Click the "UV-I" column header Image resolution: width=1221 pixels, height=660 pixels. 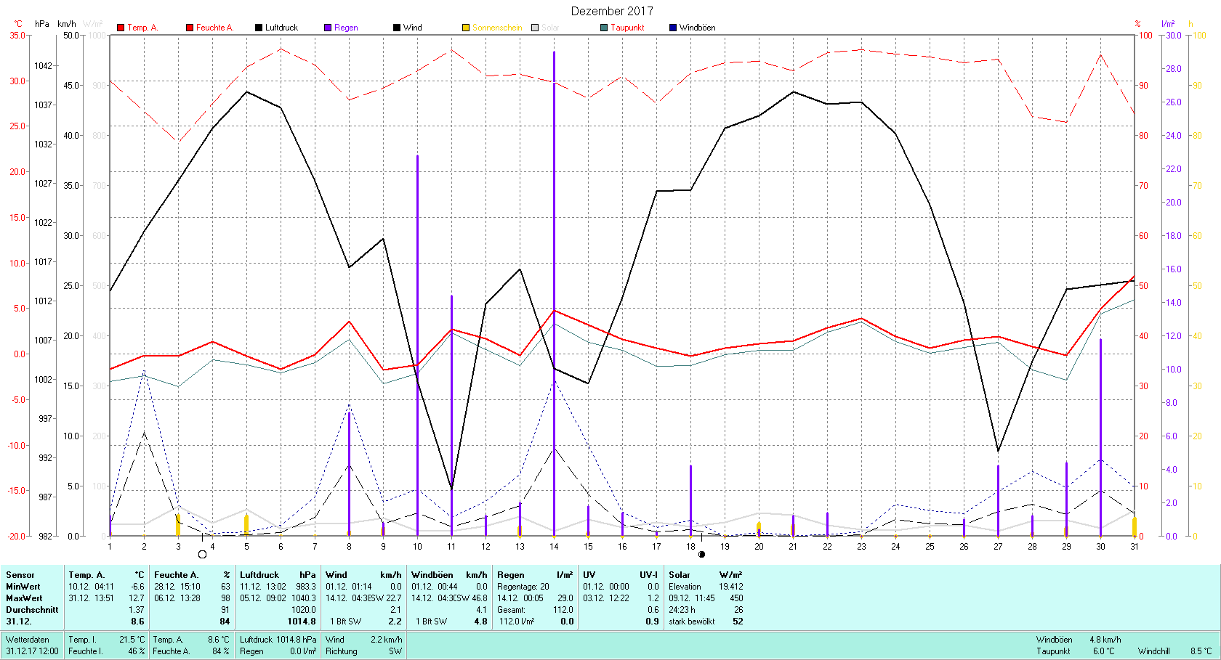point(649,575)
